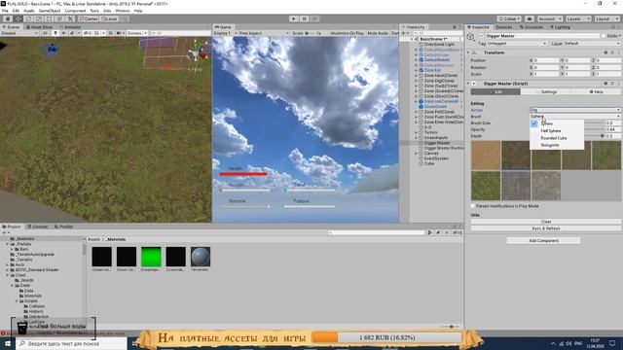Toggle Maximize On Play
Viewport: 623px width, 350px height.
[x=347, y=33]
